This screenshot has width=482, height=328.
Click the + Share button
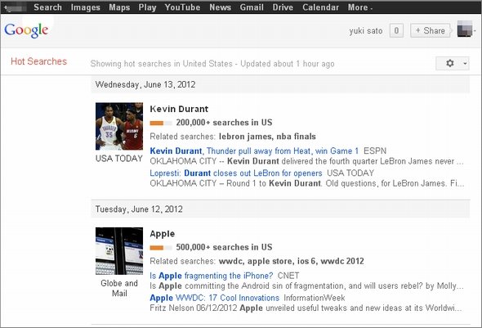coord(431,30)
